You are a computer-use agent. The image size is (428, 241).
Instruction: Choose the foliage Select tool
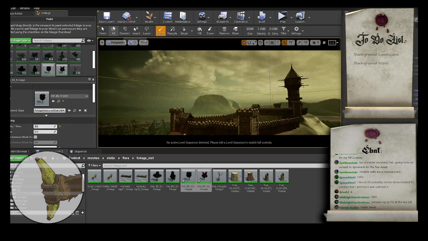103,31
